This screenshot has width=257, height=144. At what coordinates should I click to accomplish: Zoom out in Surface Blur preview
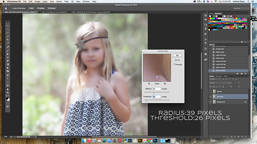149,83
